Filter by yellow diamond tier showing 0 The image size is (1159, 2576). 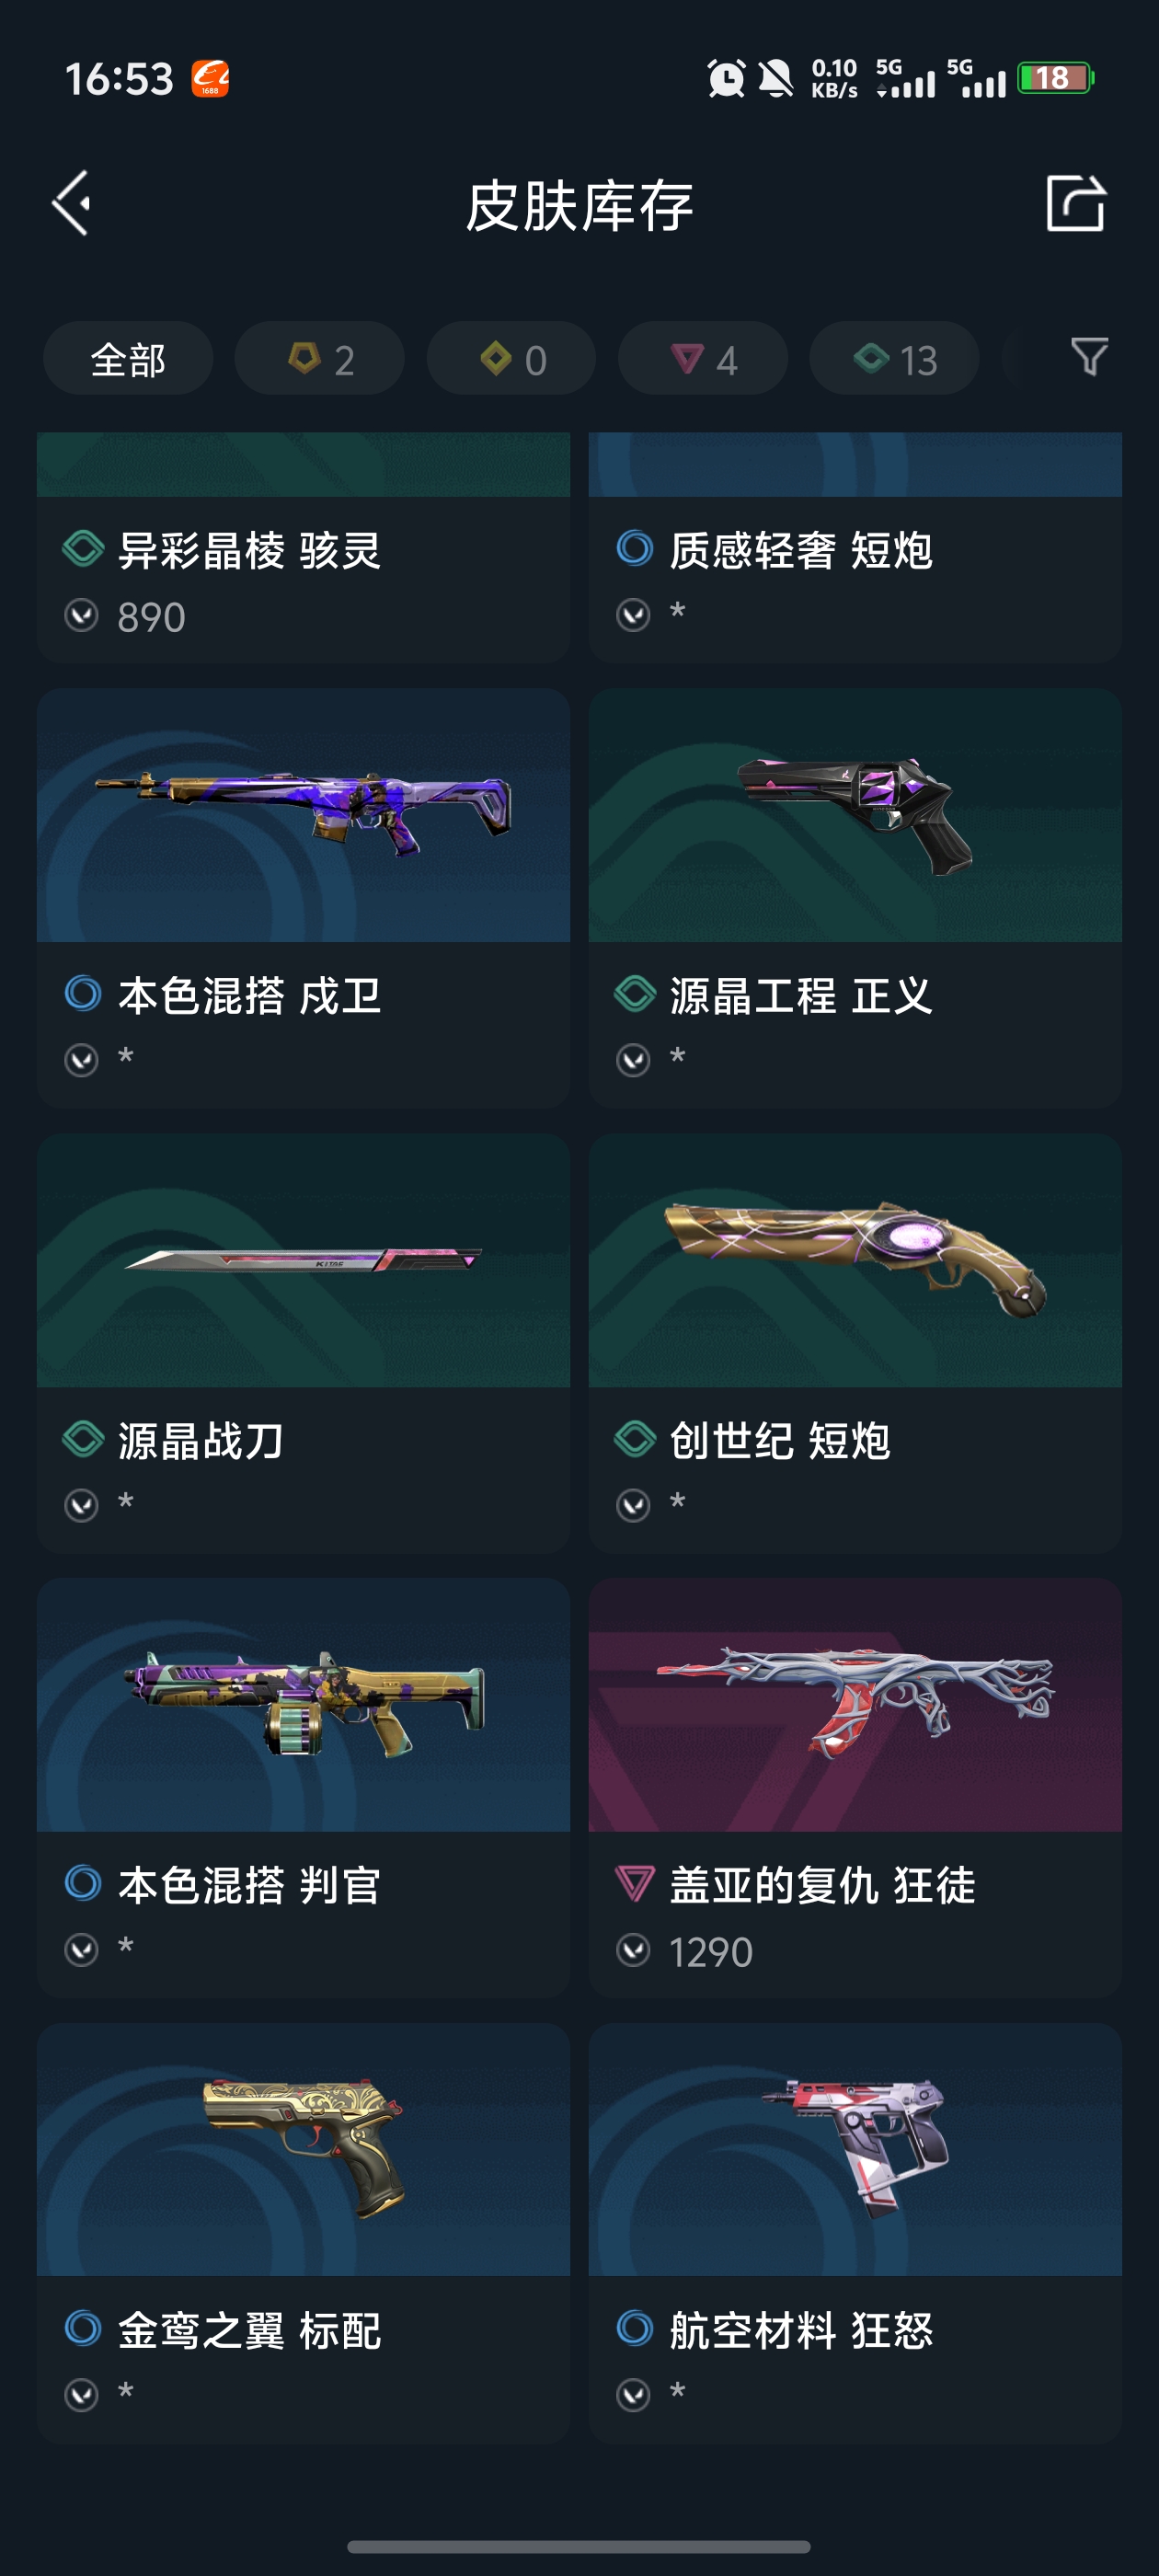point(511,358)
